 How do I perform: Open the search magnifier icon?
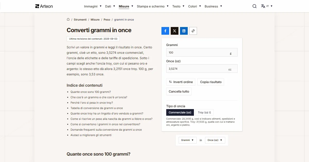coord(254,6)
